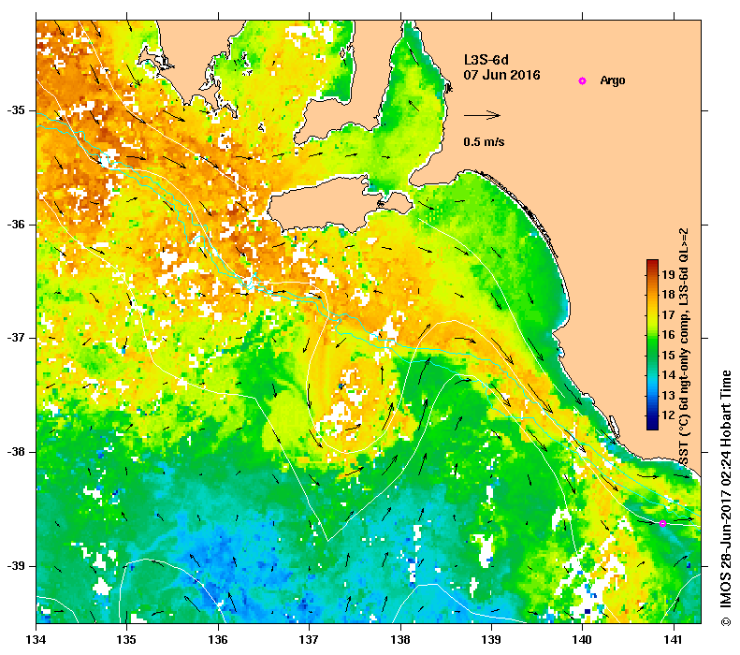Click the color bar value 14
740x655 pixels.
coord(668,375)
